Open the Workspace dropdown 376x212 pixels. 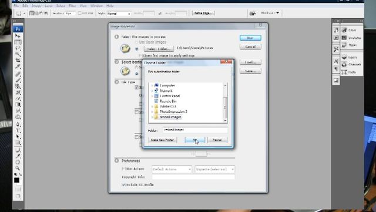270,13
